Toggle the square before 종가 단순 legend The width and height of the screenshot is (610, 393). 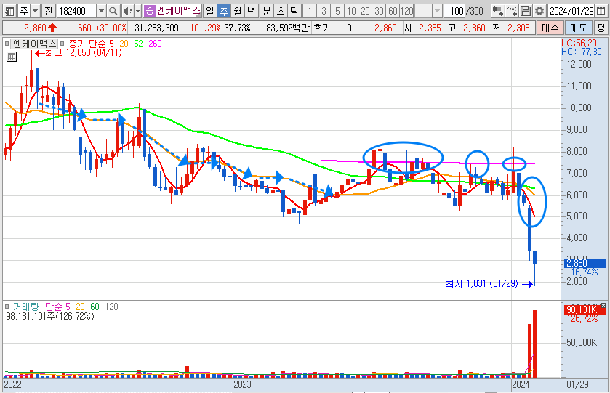pyautogui.click(x=63, y=44)
